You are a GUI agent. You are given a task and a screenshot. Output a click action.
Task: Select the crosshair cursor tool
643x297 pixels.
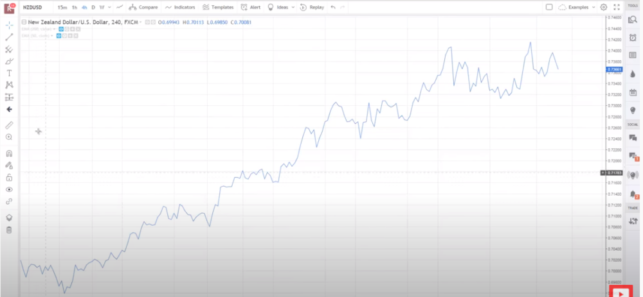(9, 26)
